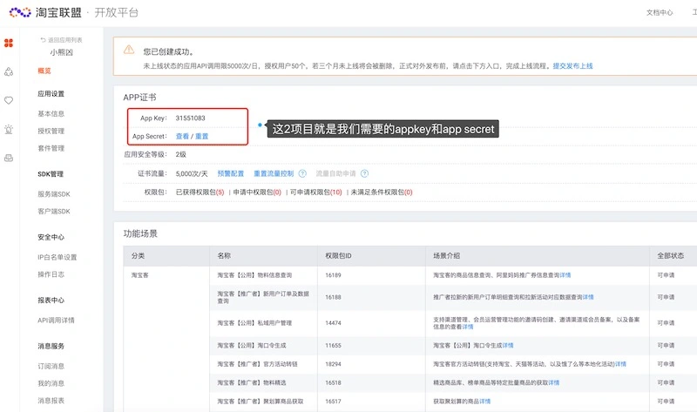The image size is (697, 412).
Task: Open the 重置流量控制 link
Action: pyautogui.click(x=274, y=173)
